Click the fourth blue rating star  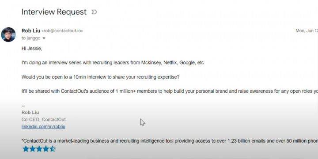46,149
